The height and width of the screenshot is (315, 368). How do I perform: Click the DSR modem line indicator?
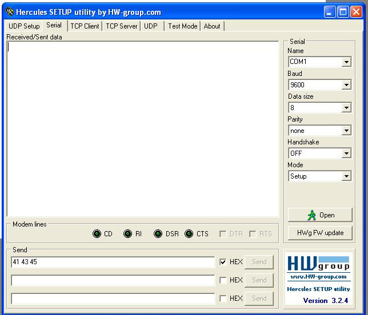click(158, 233)
